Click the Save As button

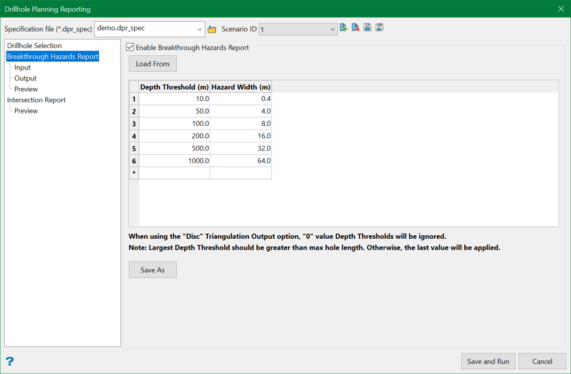point(152,270)
